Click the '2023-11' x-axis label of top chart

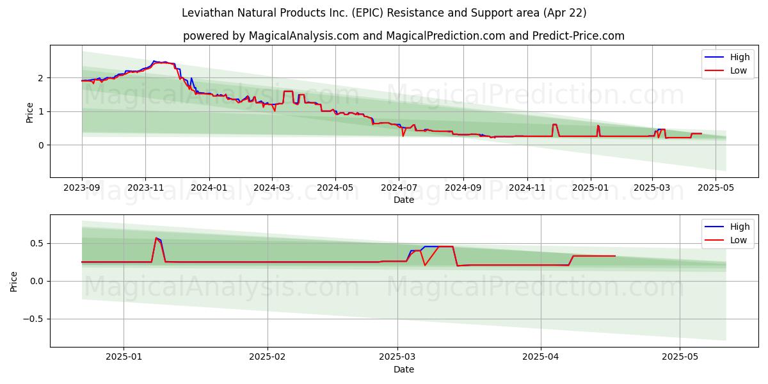coord(145,188)
